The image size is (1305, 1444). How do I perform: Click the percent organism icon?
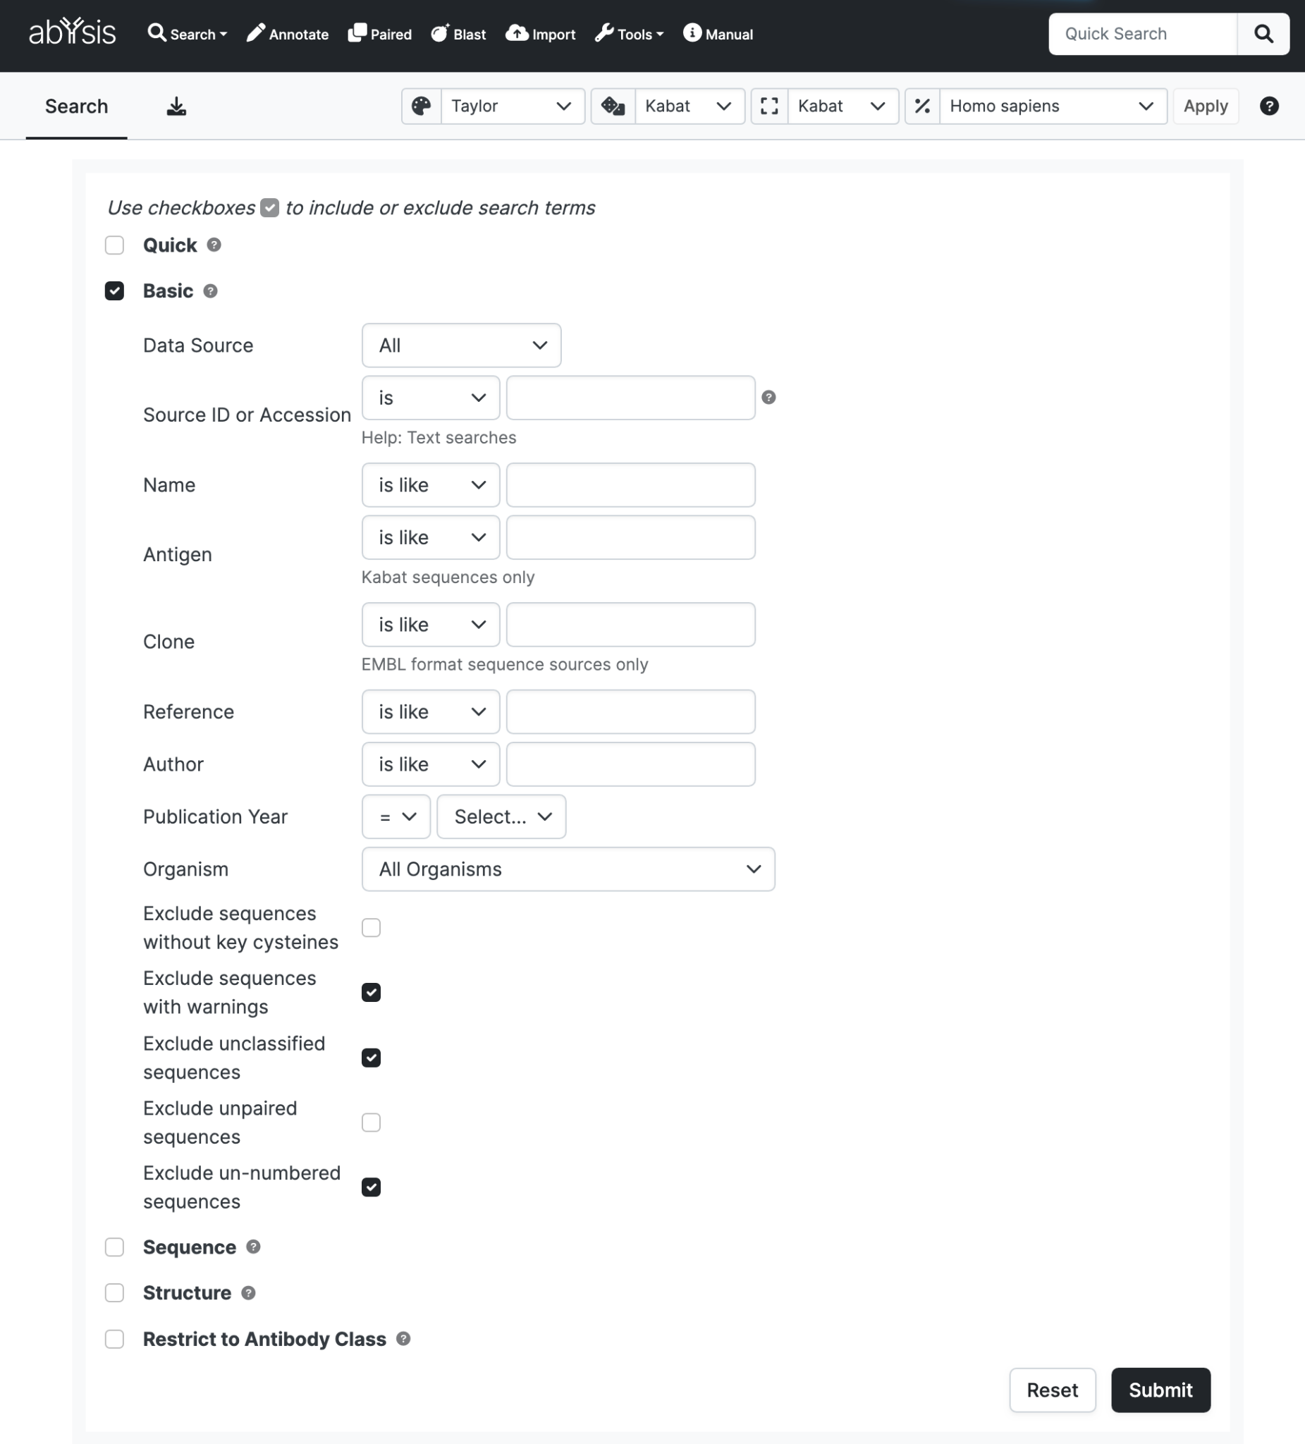923,106
